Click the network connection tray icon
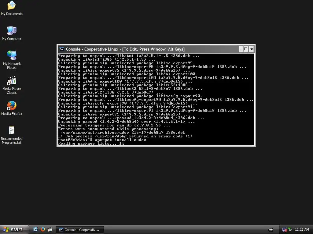 click(x=285, y=230)
